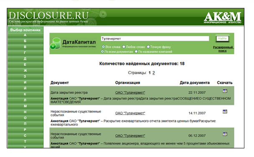The width and height of the screenshot is (254, 157).
Task: Select 'По названиям компаний' search scope
Action: (136, 52)
